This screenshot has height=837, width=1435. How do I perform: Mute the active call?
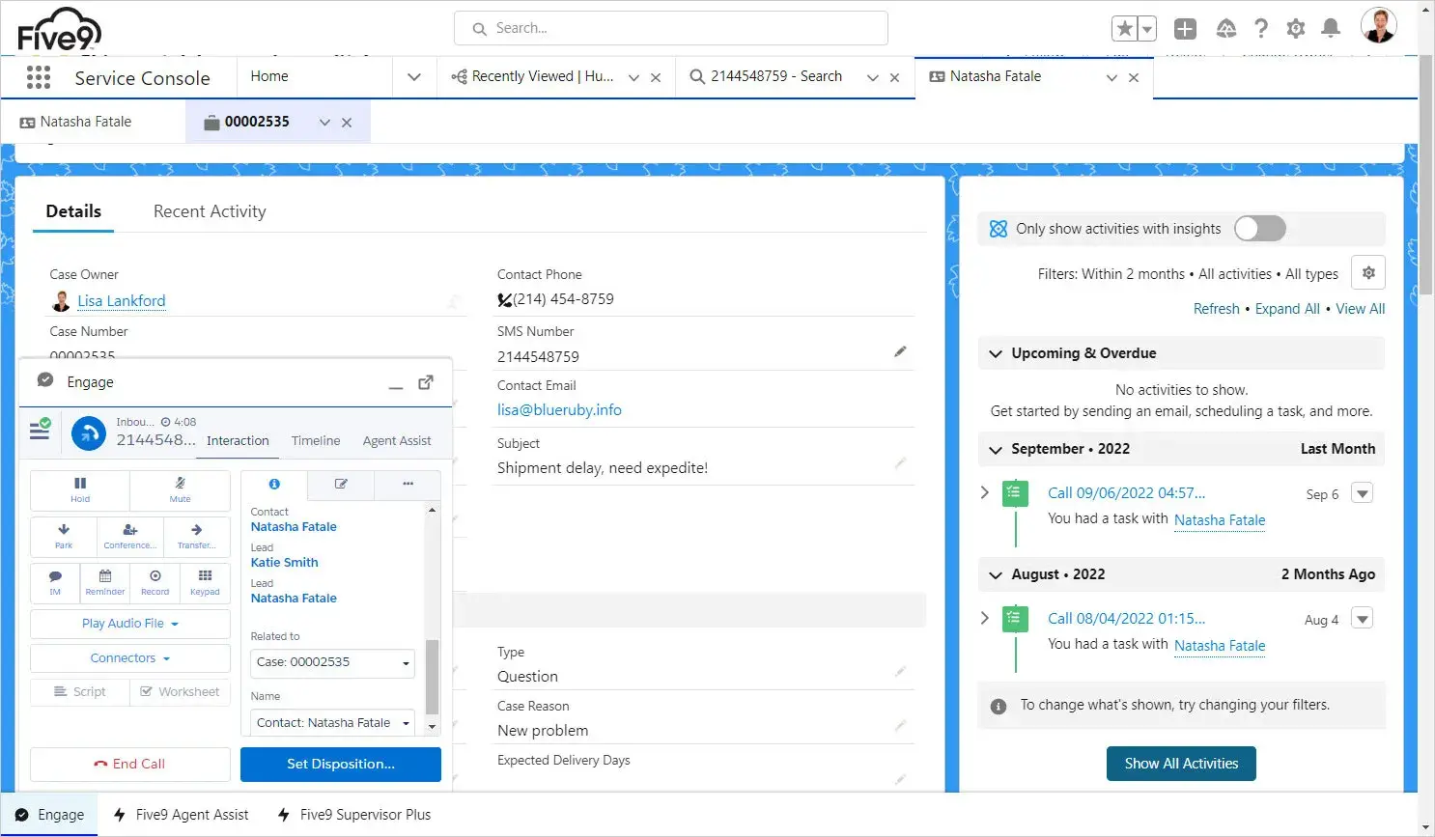tap(180, 490)
